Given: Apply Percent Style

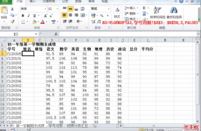Looking at the screenshot, I should [x=102, y=16].
